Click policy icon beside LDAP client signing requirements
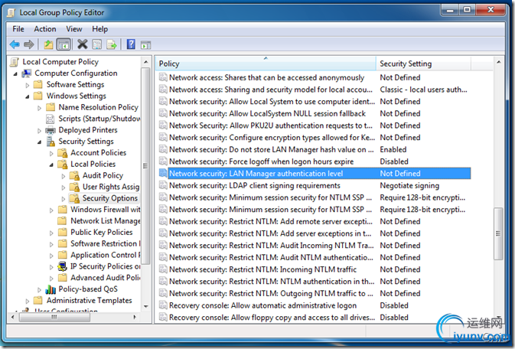Screen dimensions: 515x349 tap(163, 185)
